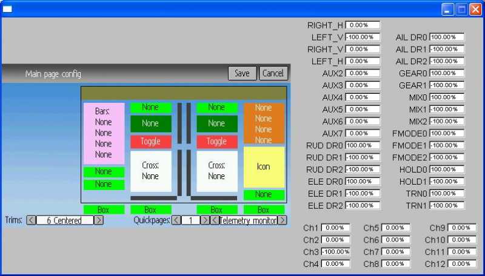The image size is (485, 276).
Task: Select next Trims option arrow
Action: click(x=99, y=220)
